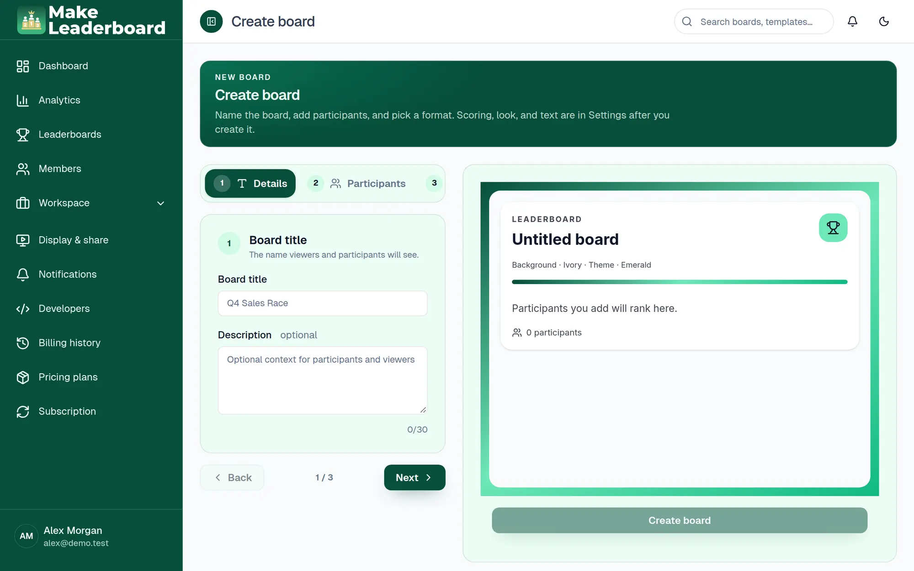Click the Workspace briefcase icon
Viewport: 914px width, 571px height.
[22, 203]
